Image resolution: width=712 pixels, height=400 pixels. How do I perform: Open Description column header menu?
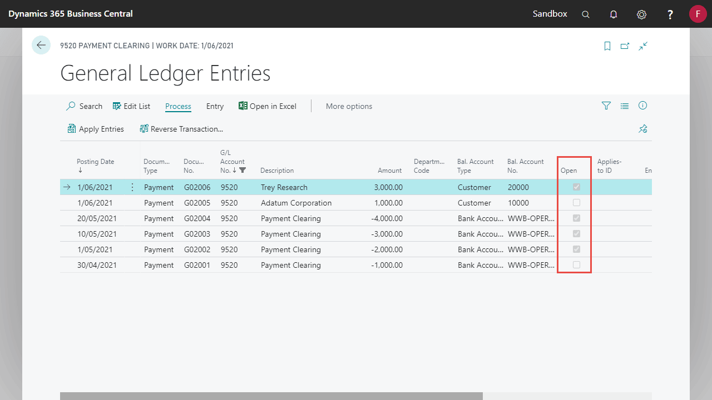click(277, 171)
